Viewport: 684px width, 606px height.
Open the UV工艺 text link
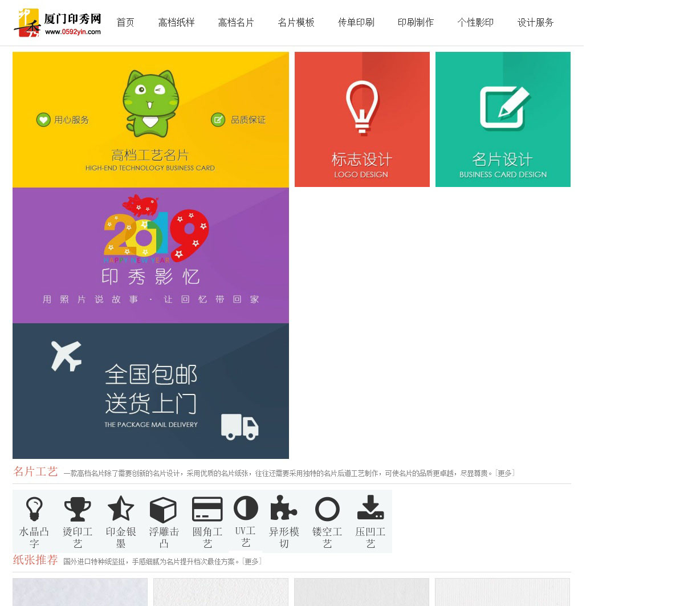tap(246, 536)
